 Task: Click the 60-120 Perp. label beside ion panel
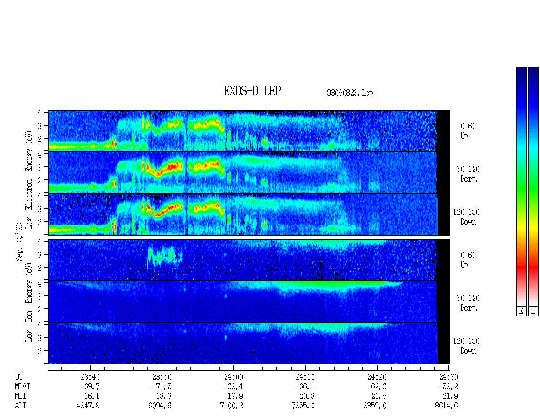468,303
